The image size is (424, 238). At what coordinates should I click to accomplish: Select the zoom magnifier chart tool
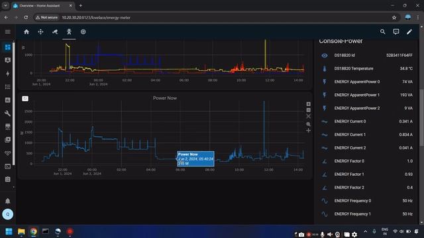coord(308,124)
